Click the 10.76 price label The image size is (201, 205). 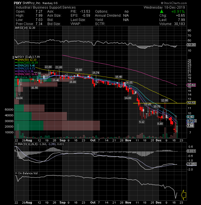pyautogui.click(x=156, y=107)
